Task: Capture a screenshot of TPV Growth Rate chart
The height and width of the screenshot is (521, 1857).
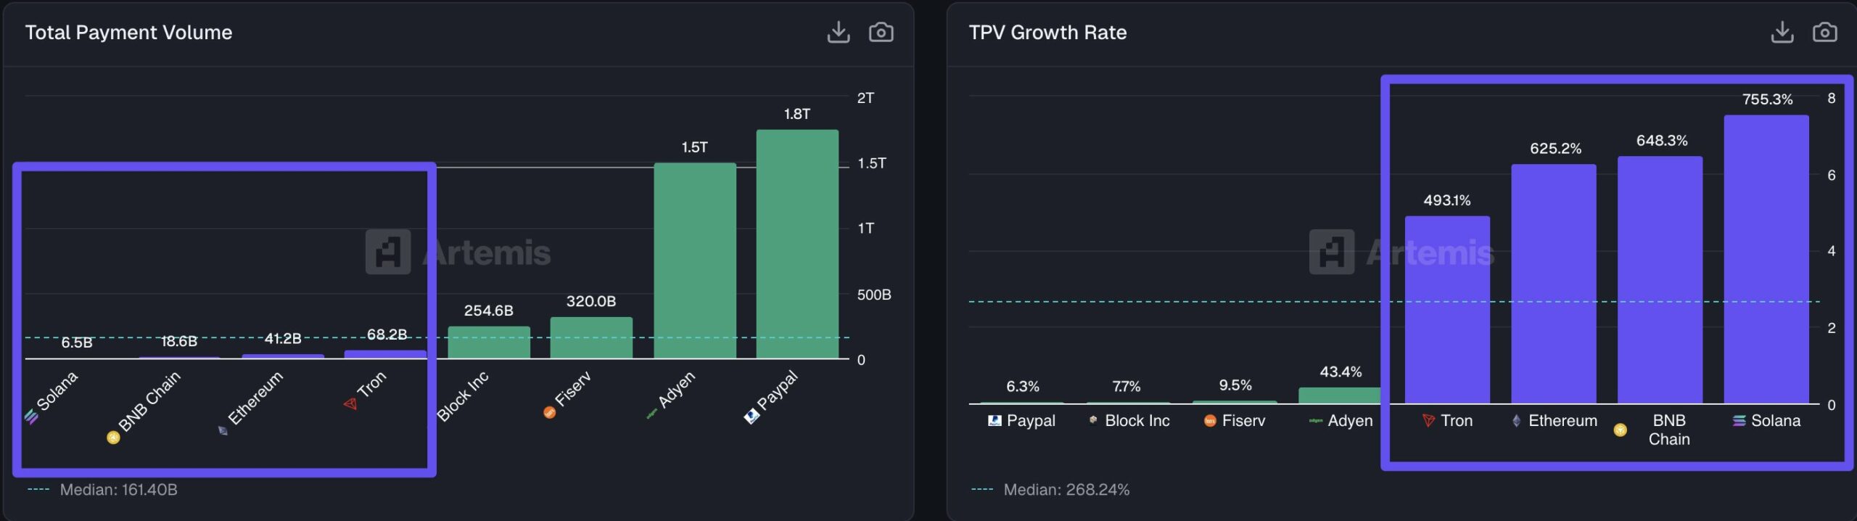Action: pos(1824,33)
